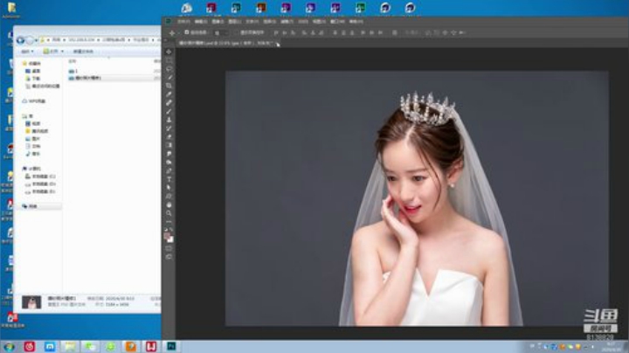
Task: Select WPS cloud drive in Explorer sidebar
Action: click(x=34, y=101)
